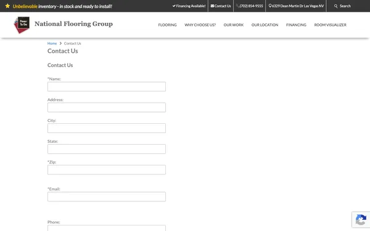Launch the Room Visualizer nav item

[x=330, y=25]
